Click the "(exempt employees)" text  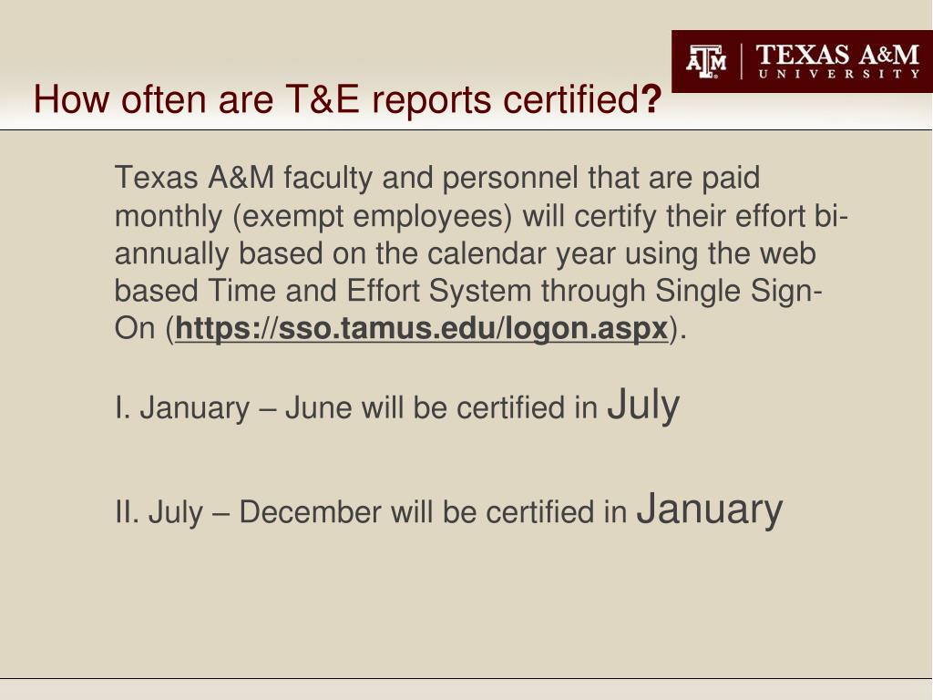(373, 215)
